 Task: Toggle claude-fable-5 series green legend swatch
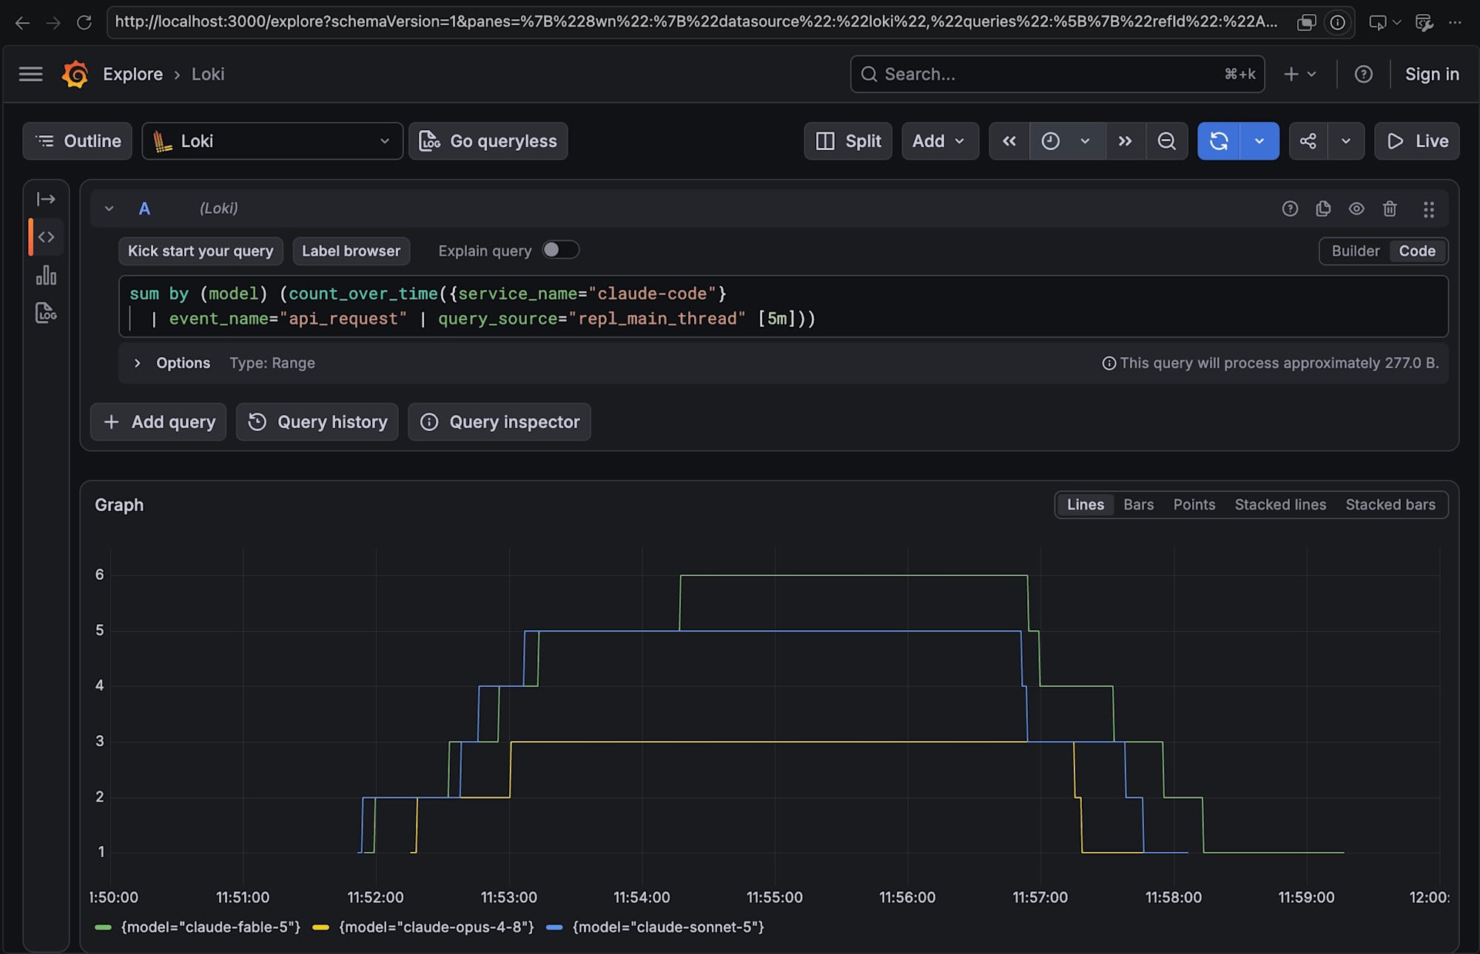click(x=103, y=927)
